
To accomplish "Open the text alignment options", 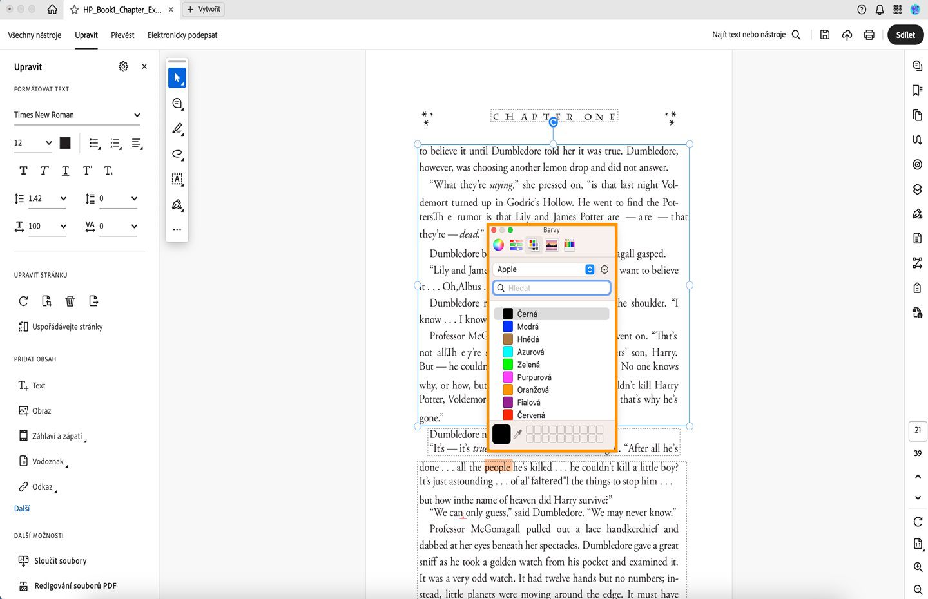I will click(x=137, y=144).
